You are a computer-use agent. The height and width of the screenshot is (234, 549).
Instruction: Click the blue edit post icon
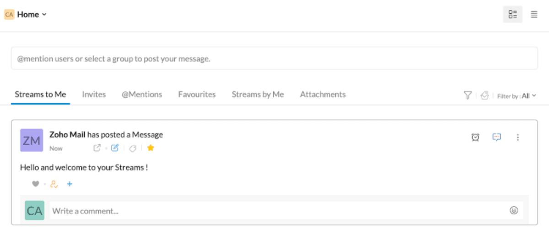[x=115, y=148]
